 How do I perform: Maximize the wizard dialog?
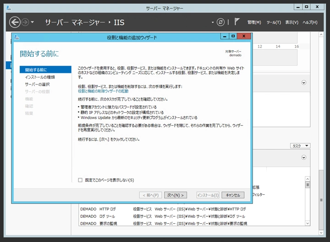pyautogui.click(x=233, y=36)
